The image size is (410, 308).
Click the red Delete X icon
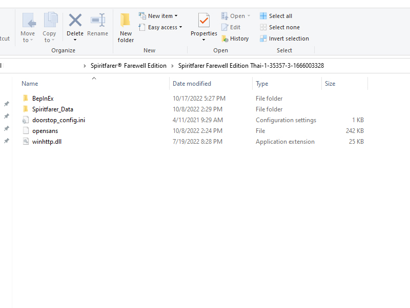(75, 21)
